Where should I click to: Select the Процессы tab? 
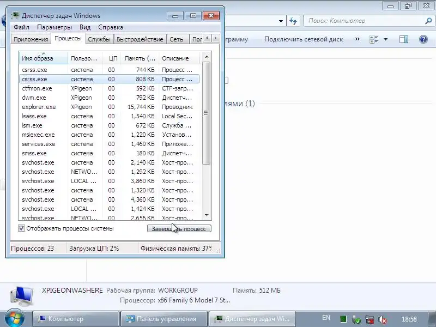[68, 38]
